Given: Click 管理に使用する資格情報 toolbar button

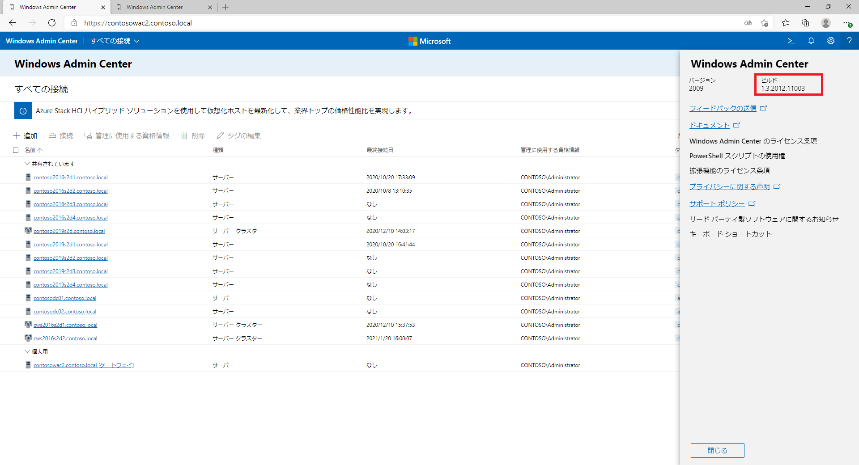Looking at the screenshot, I should point(127,135).
